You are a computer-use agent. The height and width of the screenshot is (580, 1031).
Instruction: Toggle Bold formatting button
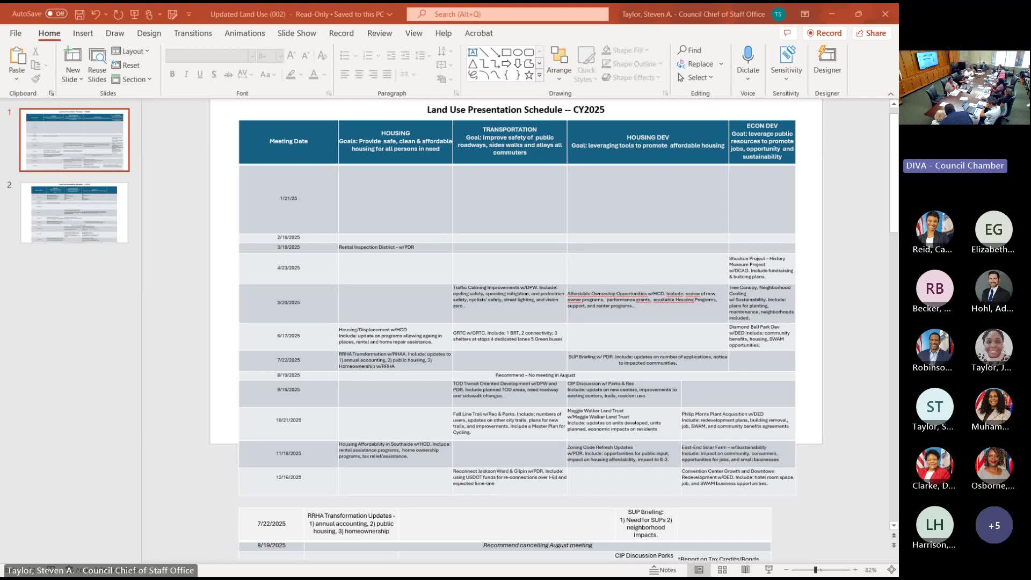[172, 74]
